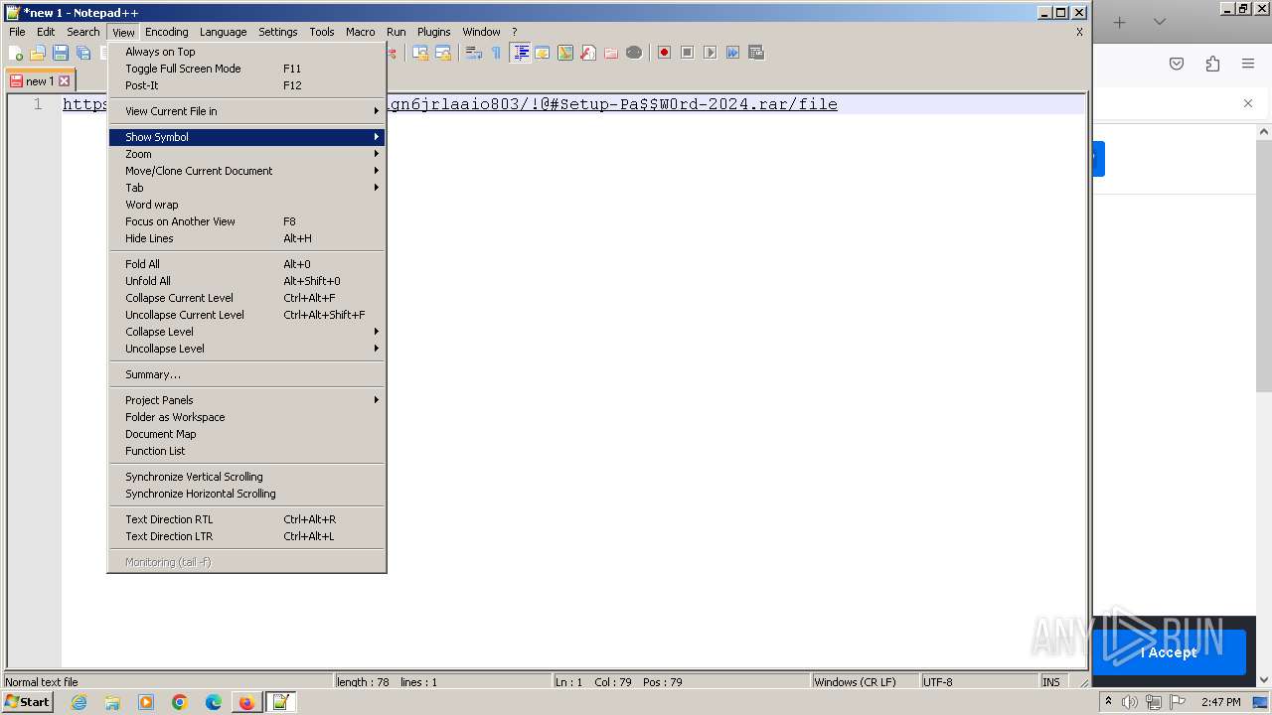The width and height of the screenshot is (1272, 715).
Task: Click the Windows Start button
Action: click(27, 702)
